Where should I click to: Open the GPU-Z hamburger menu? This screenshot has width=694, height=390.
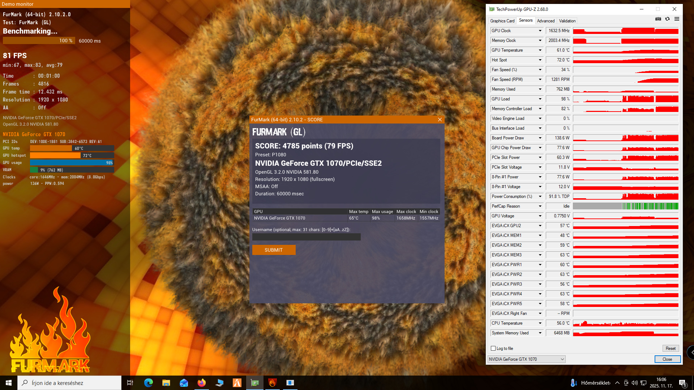point(677,19)
